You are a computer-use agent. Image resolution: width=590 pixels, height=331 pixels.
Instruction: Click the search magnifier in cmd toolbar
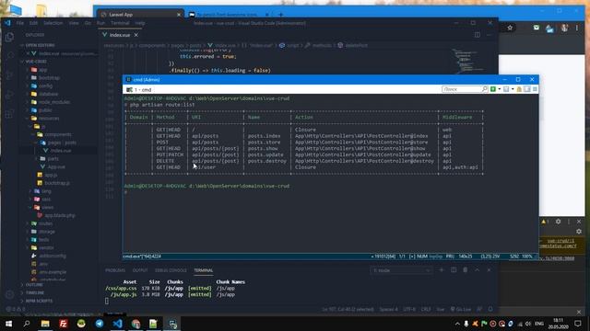[485, 89]
